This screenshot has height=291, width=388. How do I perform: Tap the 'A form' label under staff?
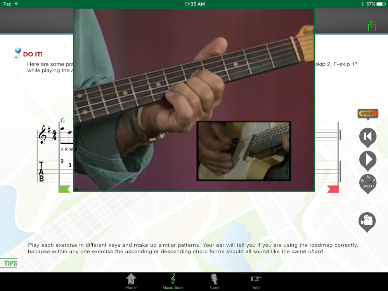coord(67,149)
